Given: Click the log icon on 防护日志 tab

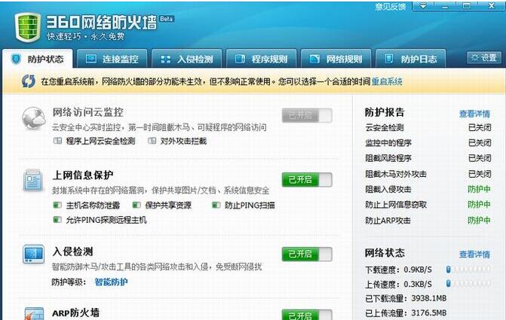Looking at the screenshot, I should [x=389, y=59].
